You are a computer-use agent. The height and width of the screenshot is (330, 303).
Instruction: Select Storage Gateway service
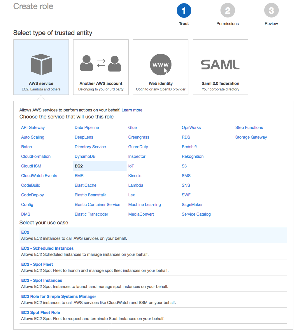tap(251, 137)
